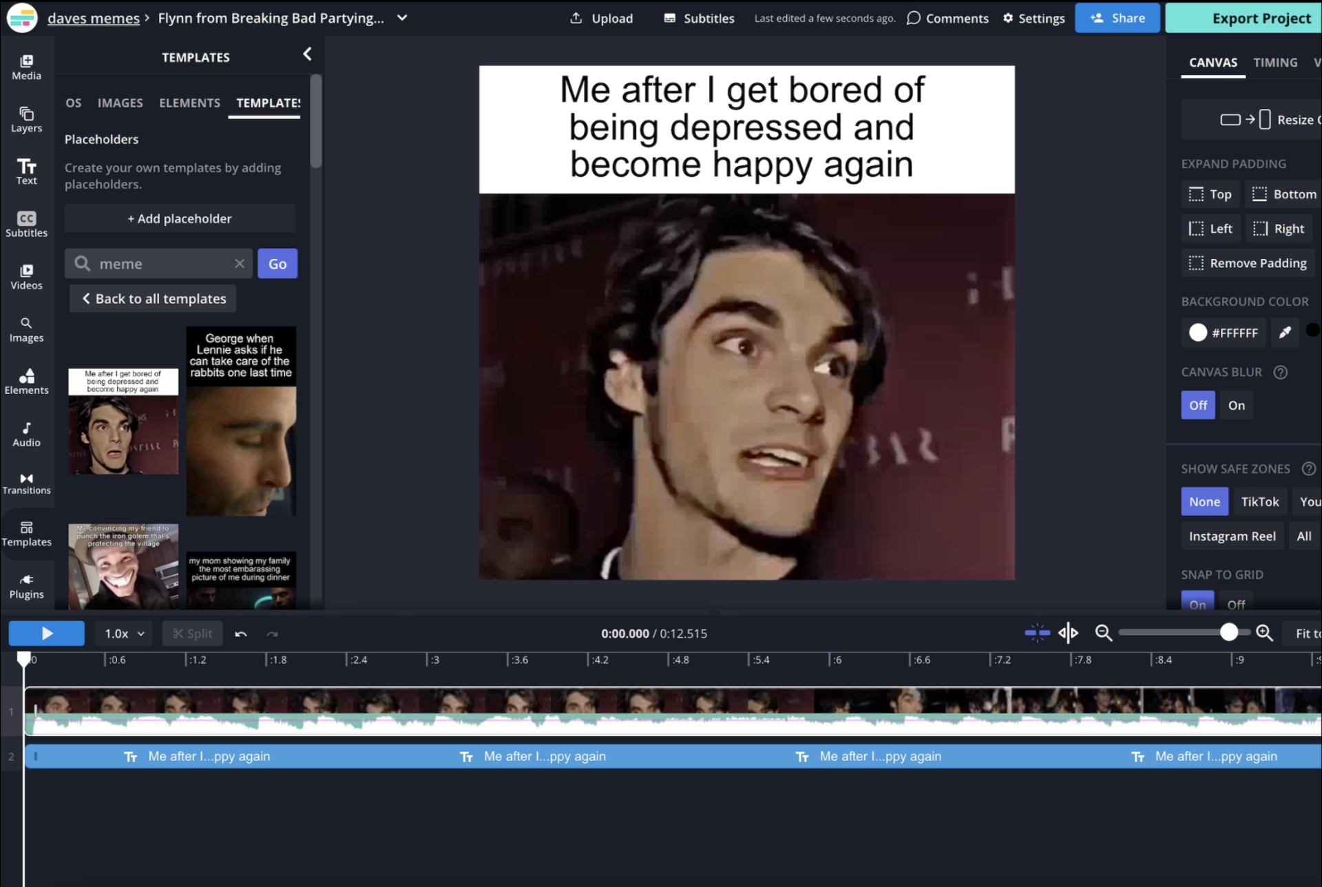The height and width of the screenshot is (887, 1322).
Task: Expand padding on Left
Action: [1210, 229]
